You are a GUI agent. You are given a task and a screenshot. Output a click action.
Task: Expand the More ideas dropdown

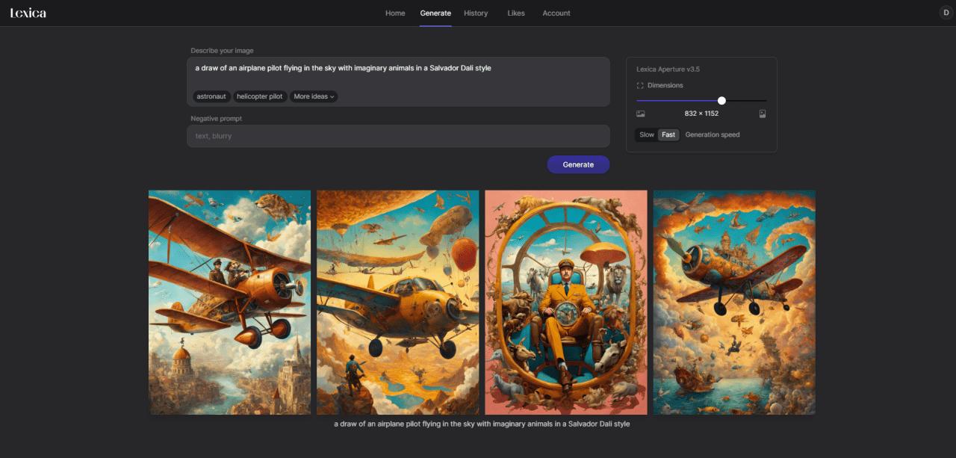(314, 96)
